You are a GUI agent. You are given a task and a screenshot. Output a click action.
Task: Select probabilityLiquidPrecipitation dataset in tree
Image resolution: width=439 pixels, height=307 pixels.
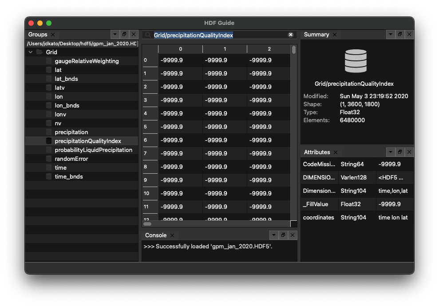[x=93, y=150]
